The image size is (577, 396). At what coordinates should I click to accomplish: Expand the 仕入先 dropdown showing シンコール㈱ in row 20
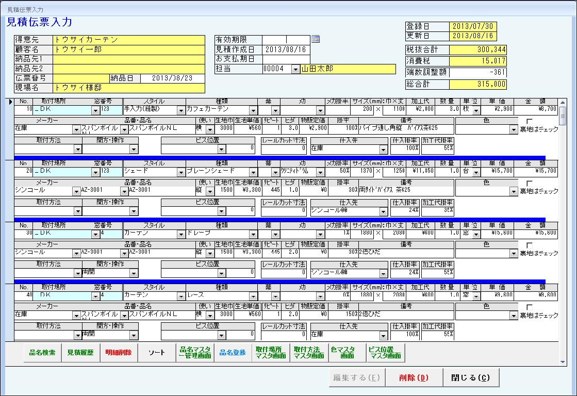coord(383,211)
